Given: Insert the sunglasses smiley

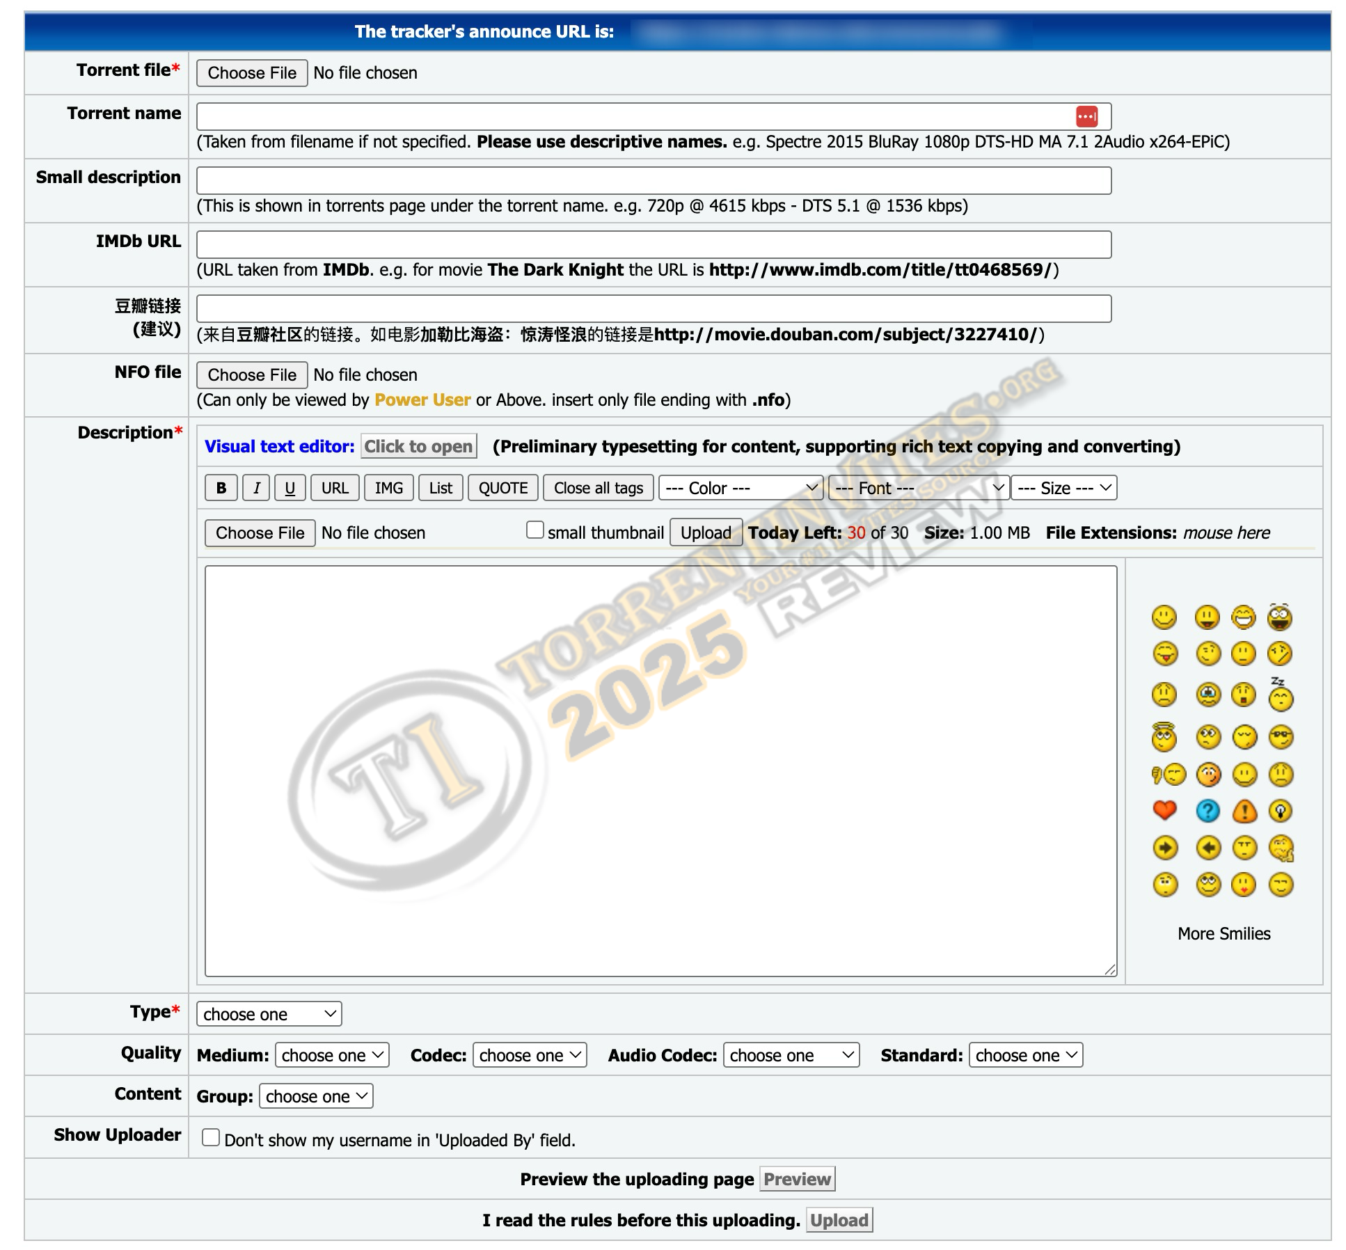Looking at the screenshot, I should click(1281, 737).
